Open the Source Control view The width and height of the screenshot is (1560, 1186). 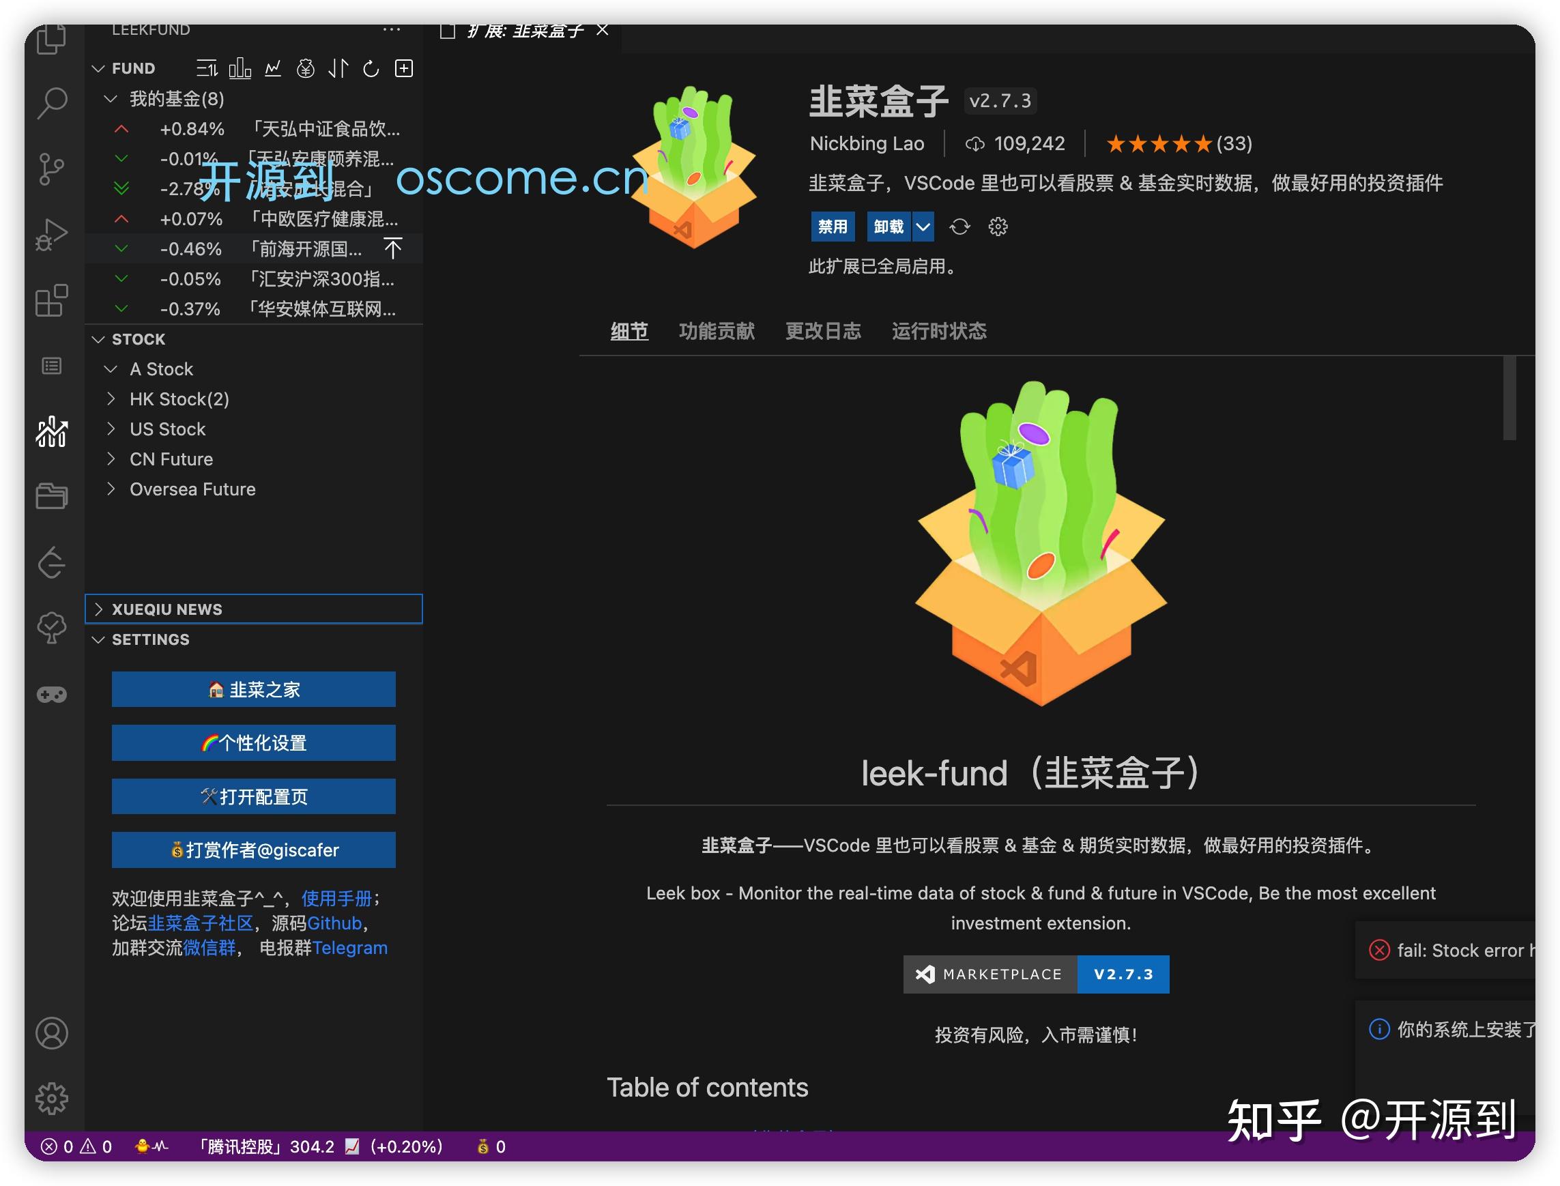(52, 169)
